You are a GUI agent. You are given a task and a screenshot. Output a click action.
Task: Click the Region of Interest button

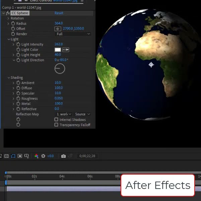[20, 156]
